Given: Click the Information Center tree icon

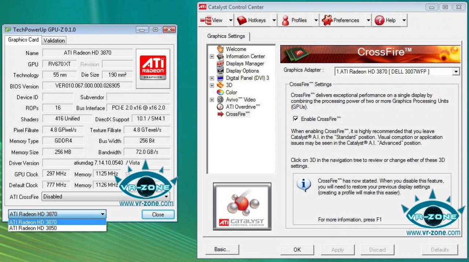Looking at the screenshot, I should coord(220,56).
